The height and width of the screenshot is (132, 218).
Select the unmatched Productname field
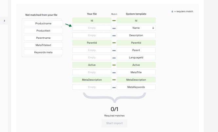43,24
